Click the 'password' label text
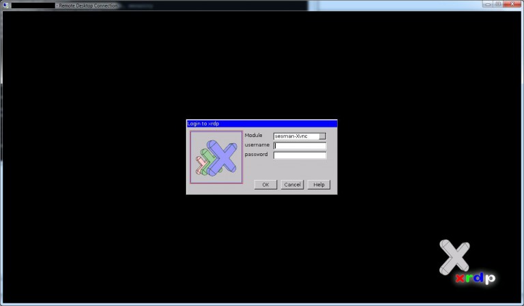Screen dimensions: 524x306 (257, 155)
